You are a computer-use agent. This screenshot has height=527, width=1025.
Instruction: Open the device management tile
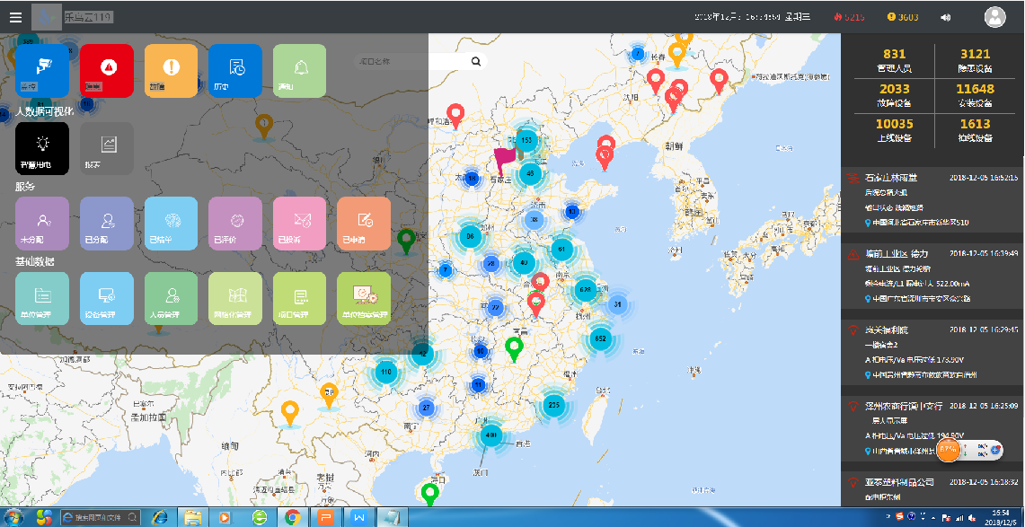tap(107, 298)
